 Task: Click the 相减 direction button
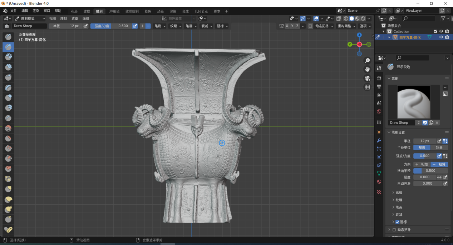pyautogui.click(x=439, y=164)
